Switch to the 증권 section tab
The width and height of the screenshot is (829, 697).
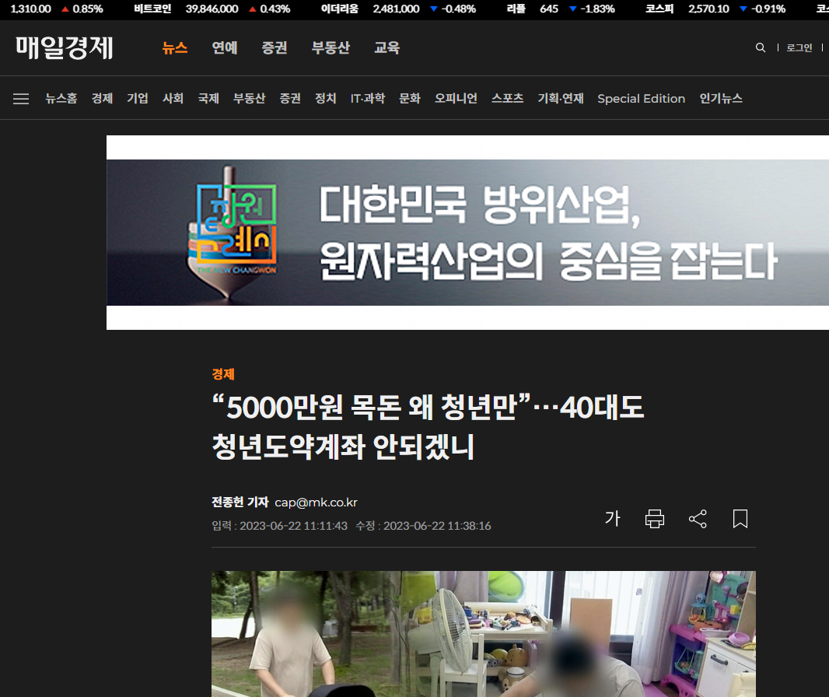click(275, 47)
